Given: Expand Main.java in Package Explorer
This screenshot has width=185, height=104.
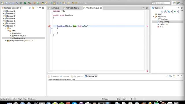Looking at the screenshot, I should (10, 33).
